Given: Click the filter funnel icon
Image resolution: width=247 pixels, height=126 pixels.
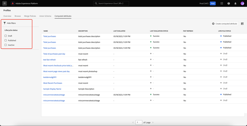Looking at the screenshot, I should pyautogui.click(x=5, y=23).
